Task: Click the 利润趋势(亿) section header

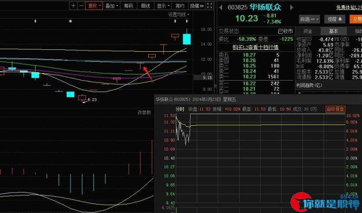Action: (x=309, y=85)
